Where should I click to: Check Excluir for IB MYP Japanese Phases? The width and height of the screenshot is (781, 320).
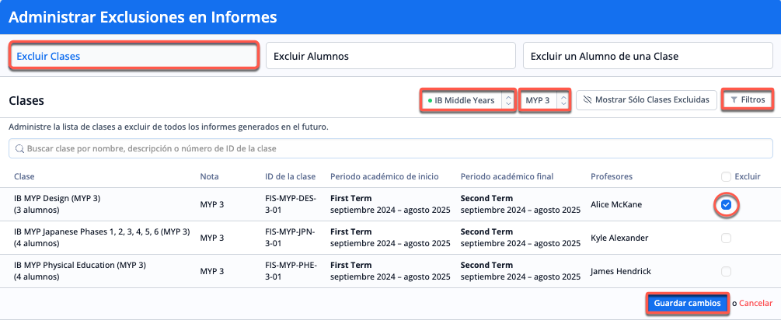pos(726,238)
